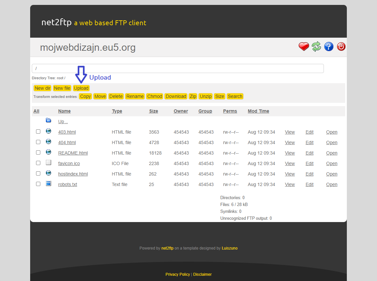Click View link for 403.html
The height and width of the screenshot is (281, 377).
tap(290, 132)
